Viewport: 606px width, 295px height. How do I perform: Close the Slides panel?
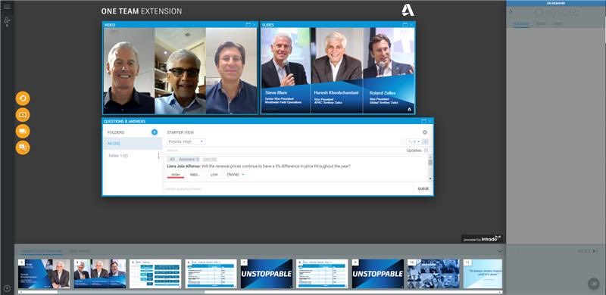click(x=411, y=25)
